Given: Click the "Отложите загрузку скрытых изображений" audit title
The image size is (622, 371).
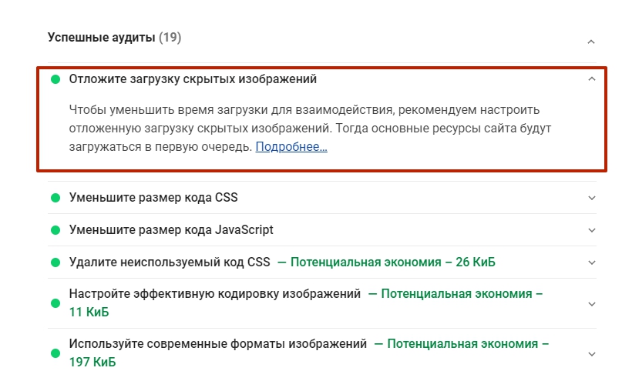Looking at the screenshot, I should coord(193,79).
